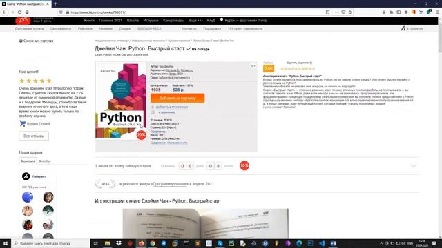
Task: Open Visual Studio Code from the taskbar
Action: (x=322, y=243)
